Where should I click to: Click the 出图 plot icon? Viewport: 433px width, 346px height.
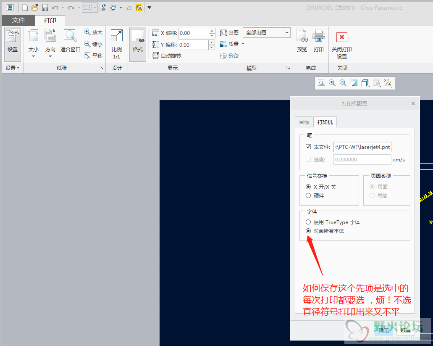[x=229, y=33]
